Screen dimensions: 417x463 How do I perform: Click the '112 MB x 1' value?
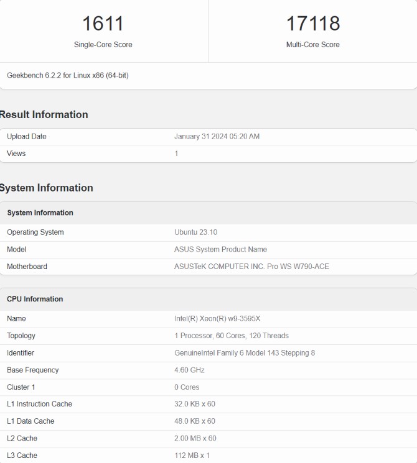192,456
